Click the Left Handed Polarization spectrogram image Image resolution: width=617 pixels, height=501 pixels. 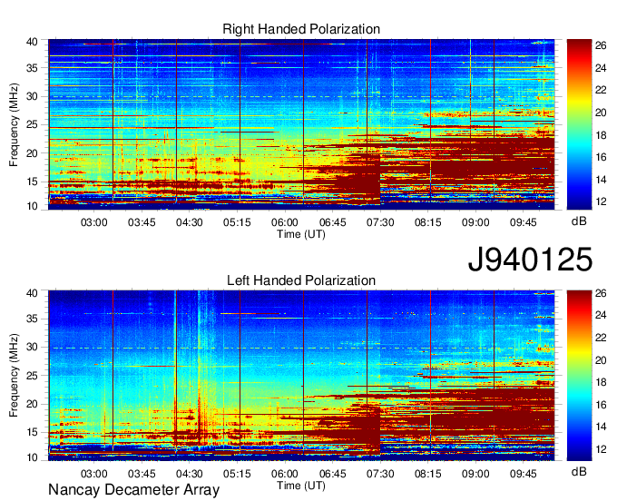click(x=301, y=376)
